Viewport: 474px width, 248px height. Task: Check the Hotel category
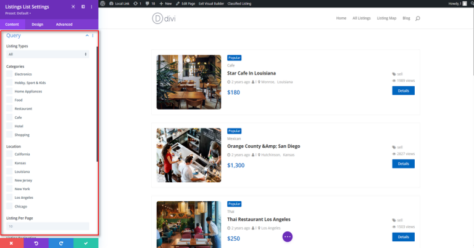(x=9, y=126)
